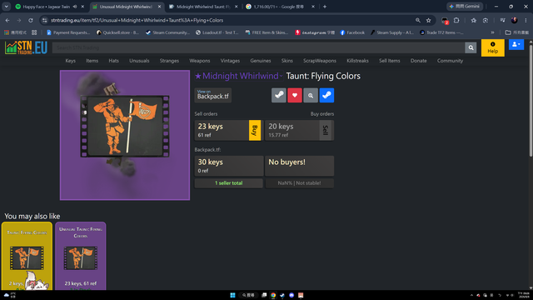Go to Vintages section
The height and width of the screenshot is (300, 533).
(230, 61)
